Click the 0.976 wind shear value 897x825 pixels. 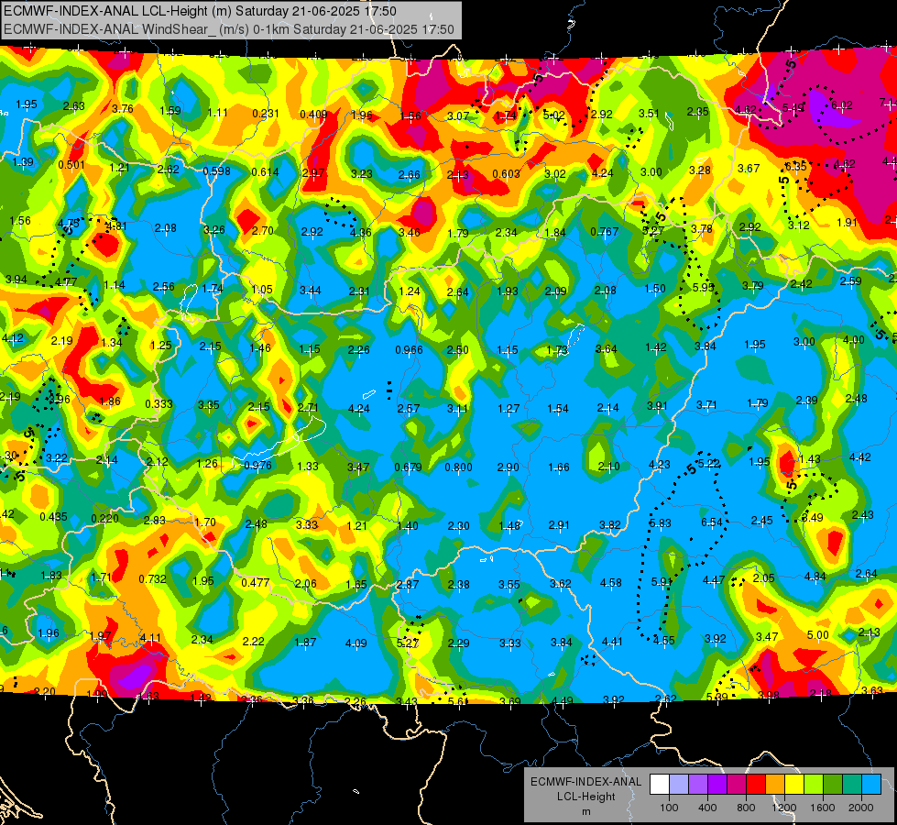point(258,466)
